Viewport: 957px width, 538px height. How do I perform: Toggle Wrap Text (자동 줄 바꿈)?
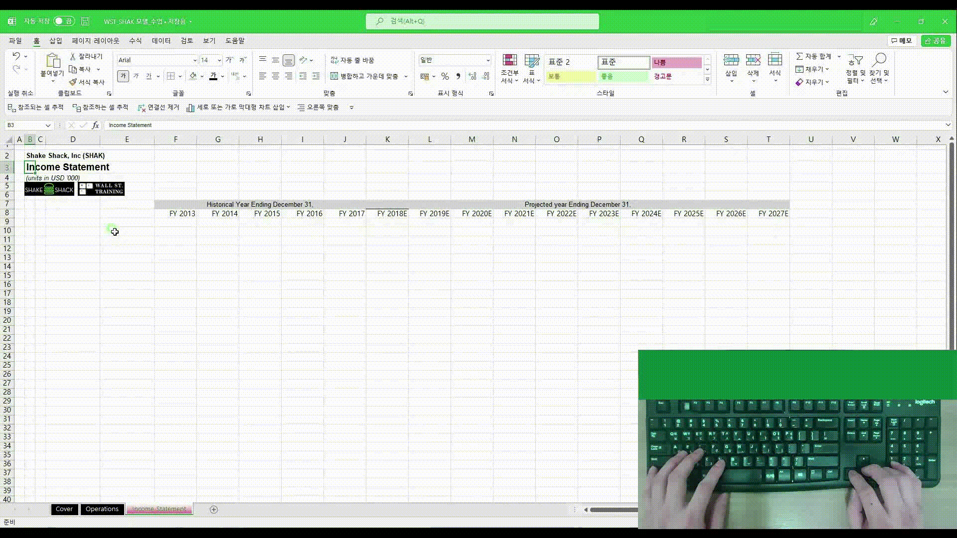click(352, 60)
